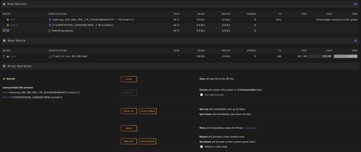Click the 958 MB used space bar
361x152 pixels.
click(320, 56)
